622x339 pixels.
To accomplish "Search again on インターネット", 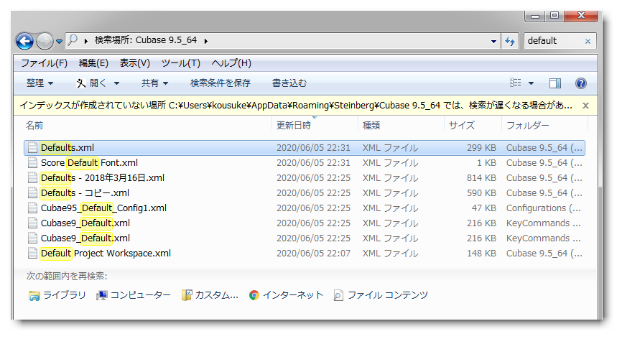I will [286, 295].
